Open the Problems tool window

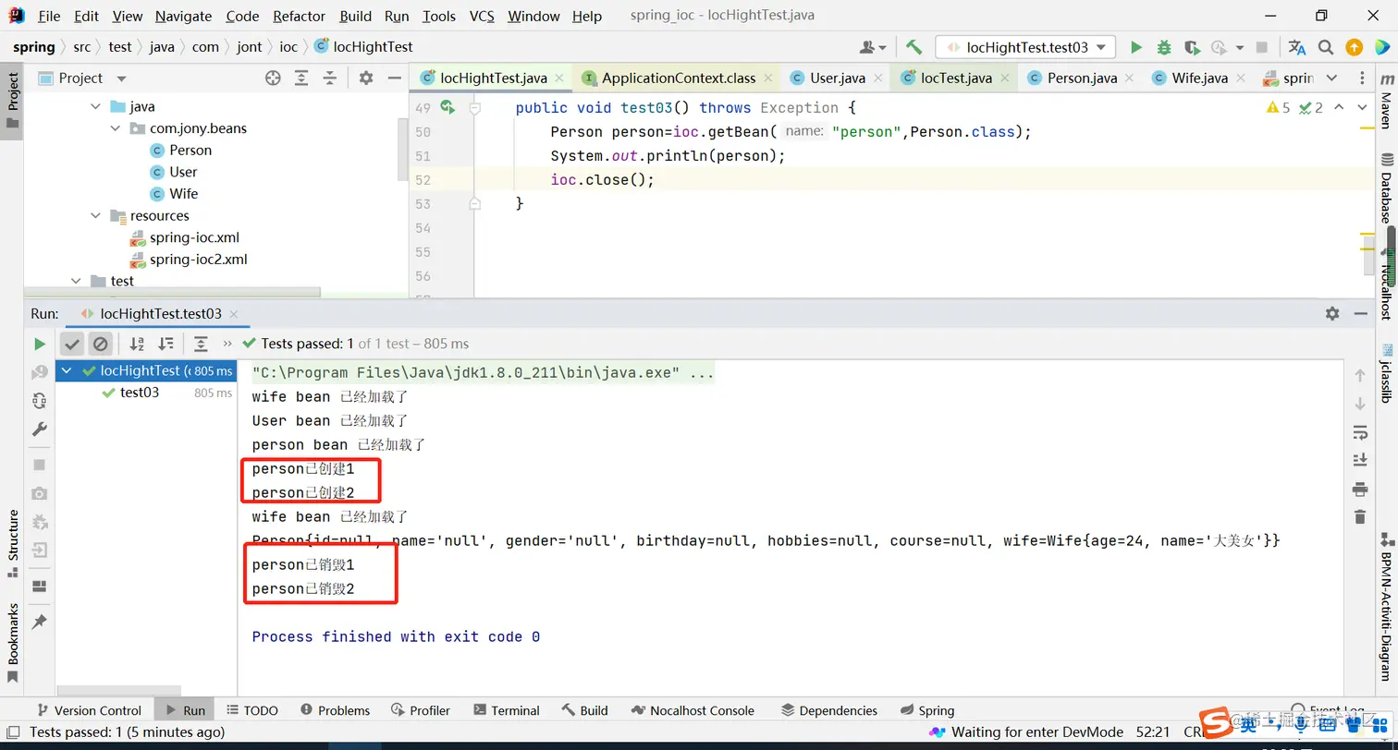335,710
